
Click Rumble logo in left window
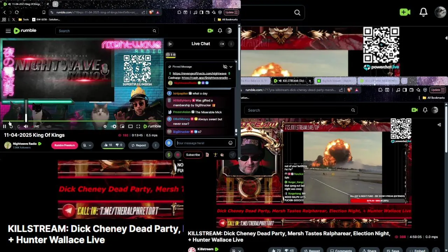click(x=25, y=31)
